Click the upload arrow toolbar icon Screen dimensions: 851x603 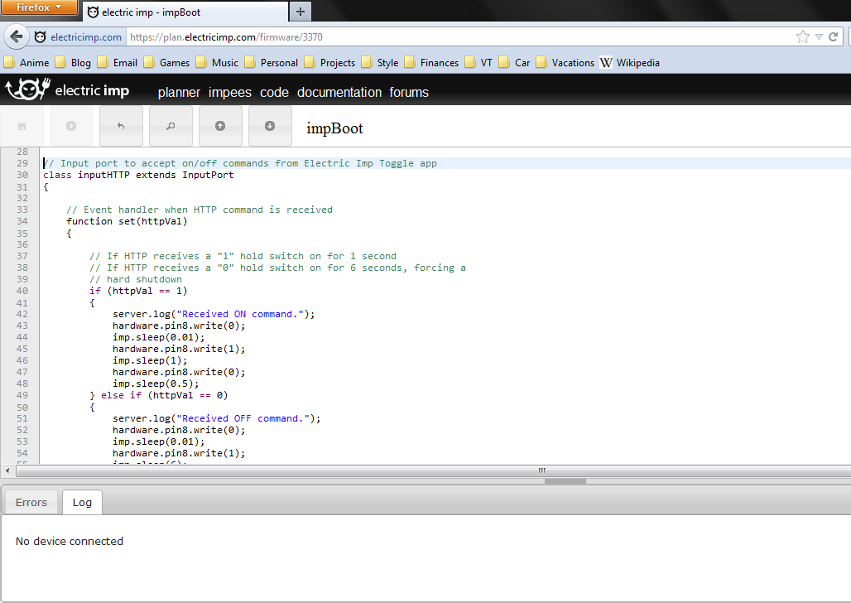click(x=220, y=126)
